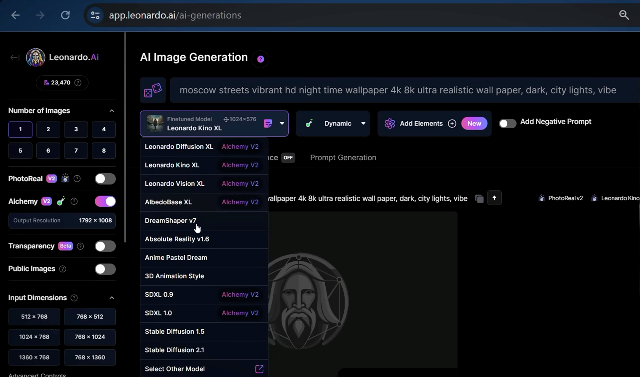
Task: Reload the page with refresh icon
Action: point(65,15)
